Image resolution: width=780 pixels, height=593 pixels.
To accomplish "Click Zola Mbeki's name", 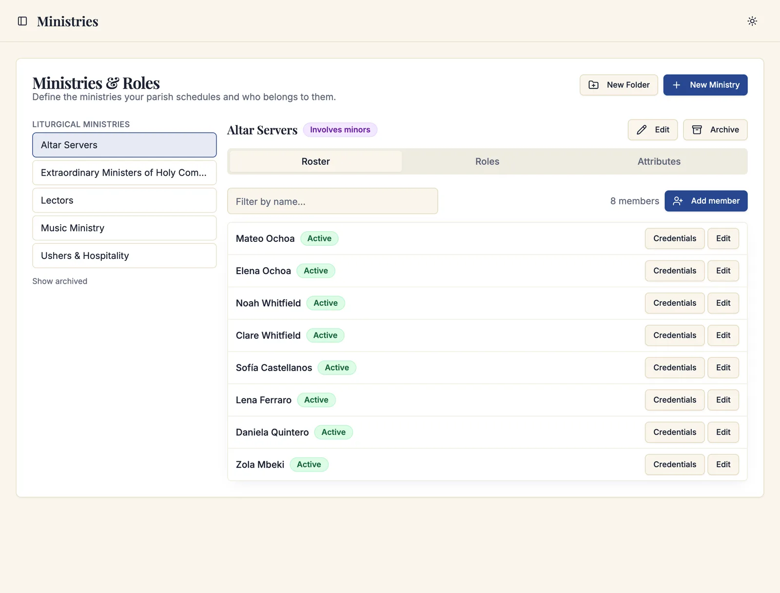I will click(260, 464).
